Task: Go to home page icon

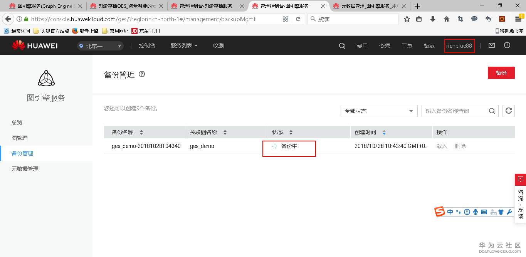Action: [447, 19]
